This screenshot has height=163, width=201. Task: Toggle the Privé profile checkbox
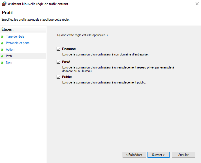point(59,62)
